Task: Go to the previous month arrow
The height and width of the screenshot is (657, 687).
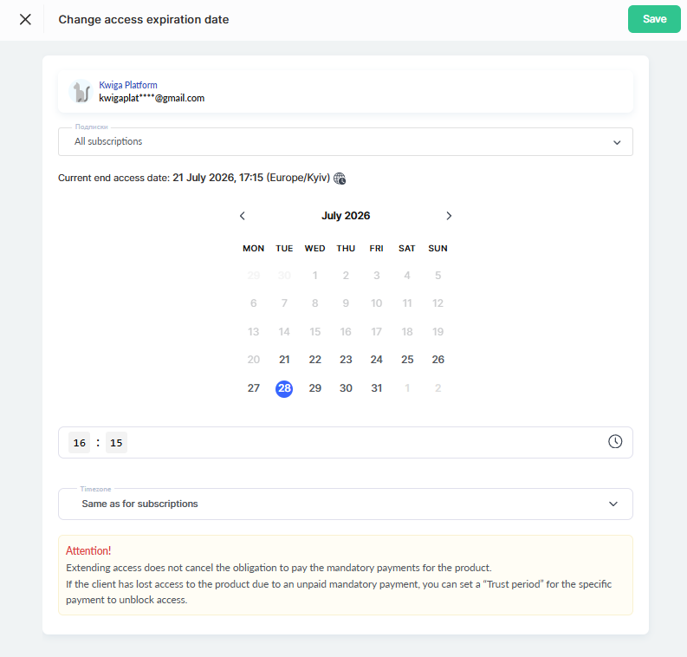Action: coord(243,216)
